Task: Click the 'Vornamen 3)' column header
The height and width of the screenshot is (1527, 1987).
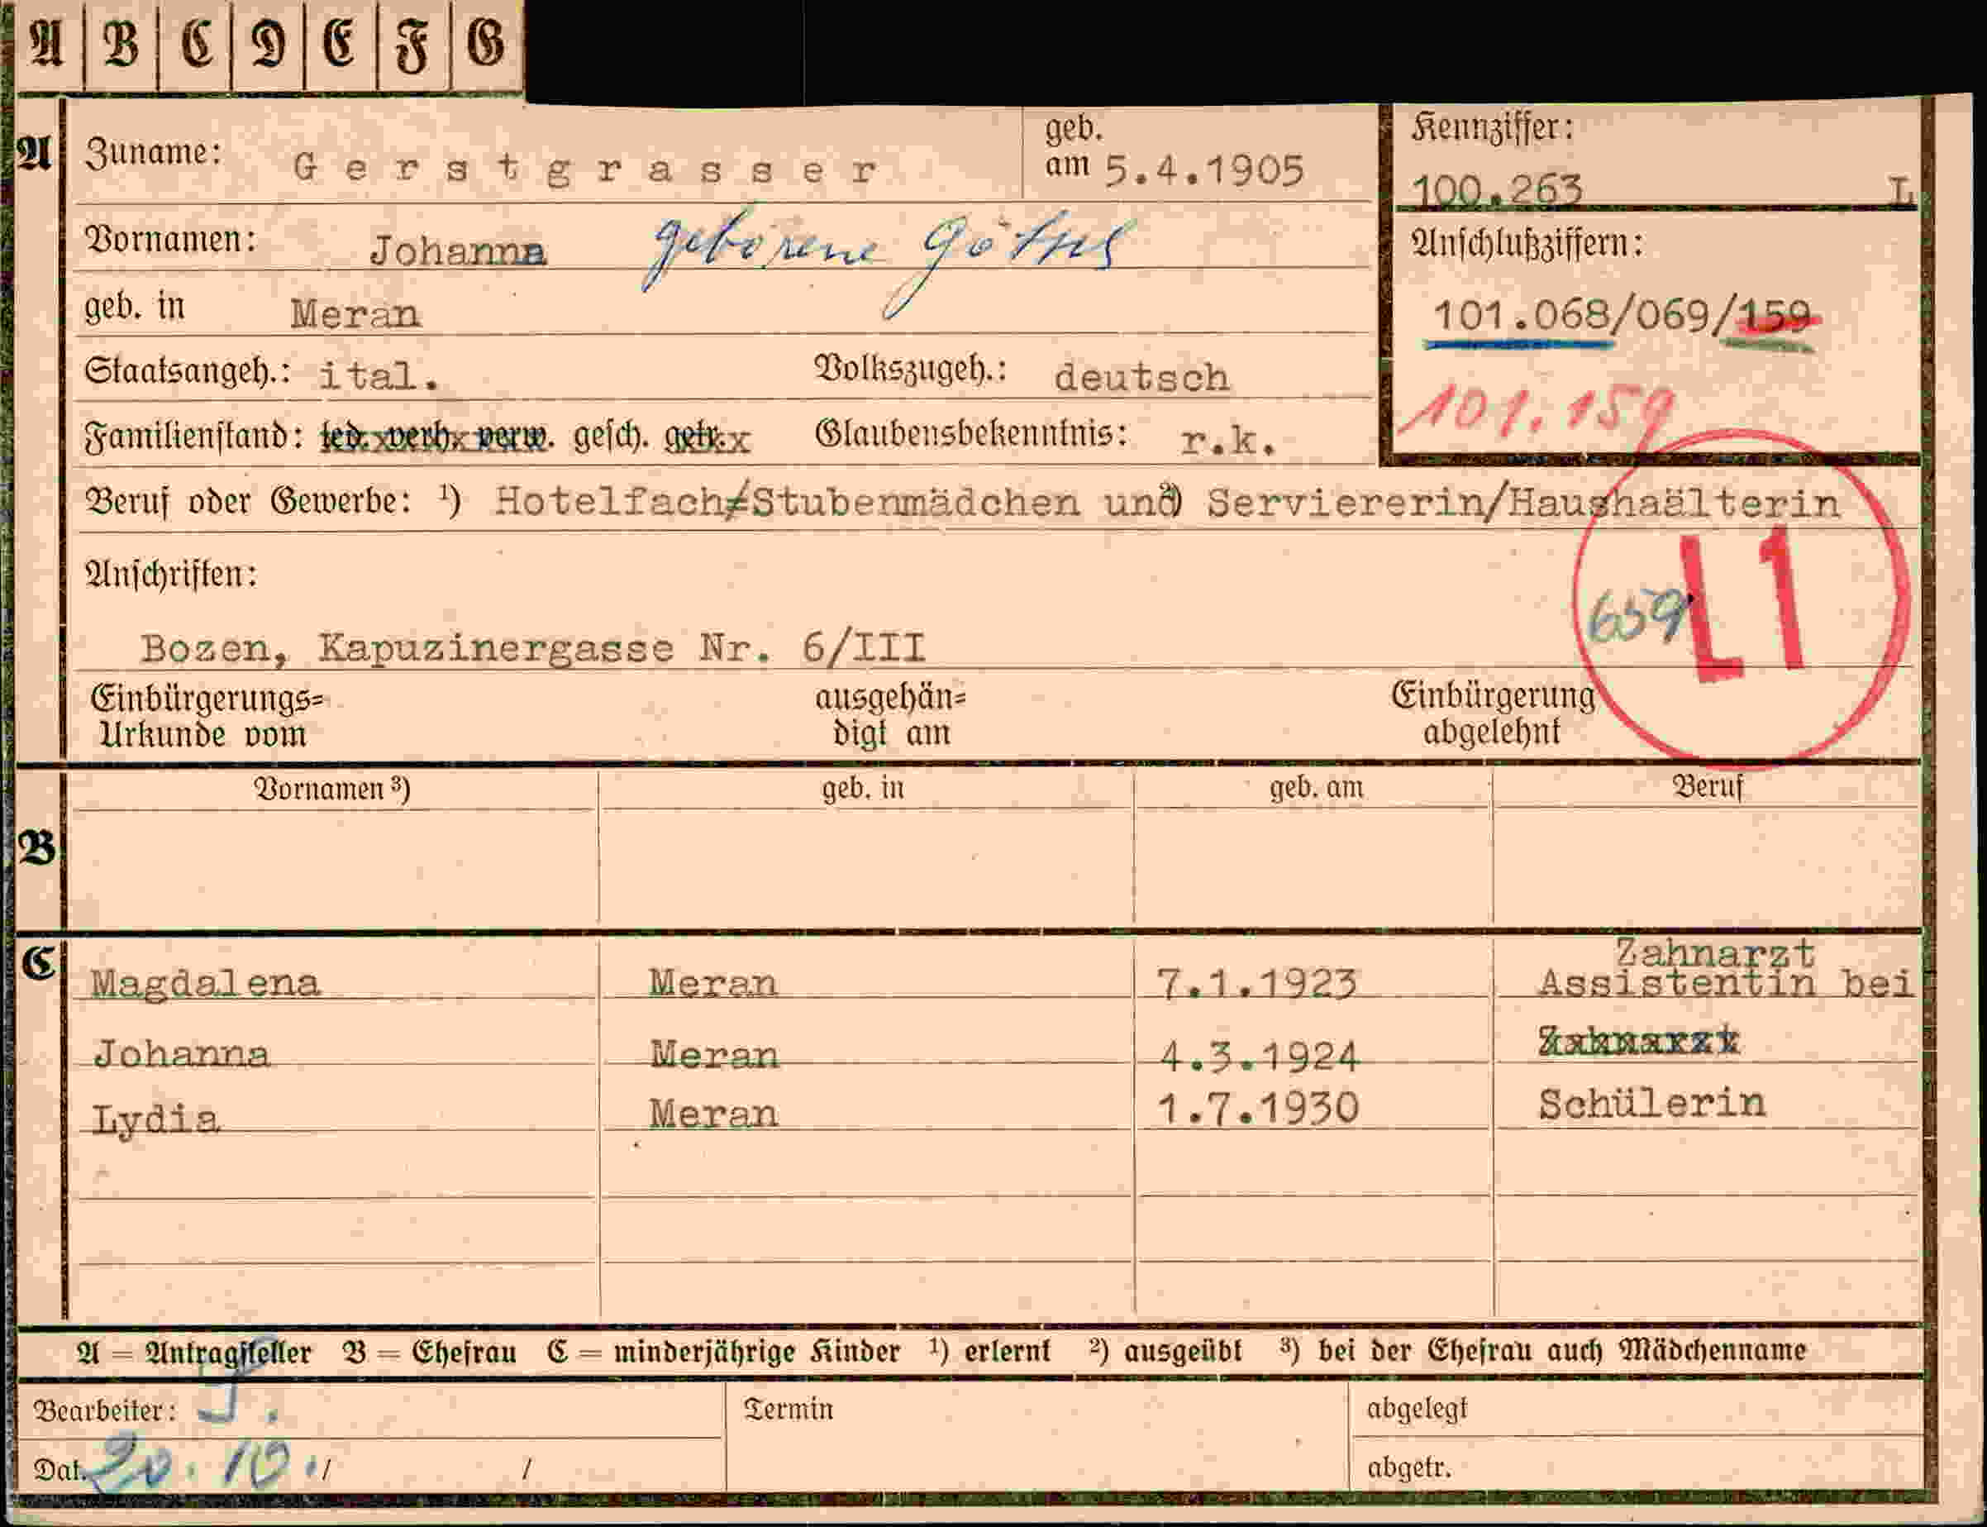Action: tap(331, 789)
